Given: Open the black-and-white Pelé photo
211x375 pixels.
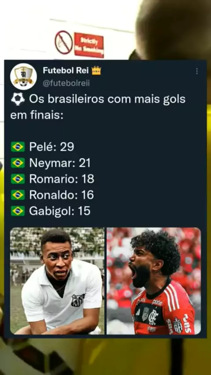Looking at the screenshot, I should click(57, 281).
